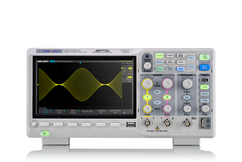This screenshot has width=242, height=162.
Task: Open the History button
Action: [x=191, y=58]
